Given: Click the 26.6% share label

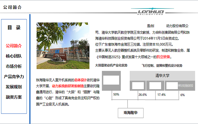Looking at the screenshot, I should pyautogui.click(x=143, y=95).
